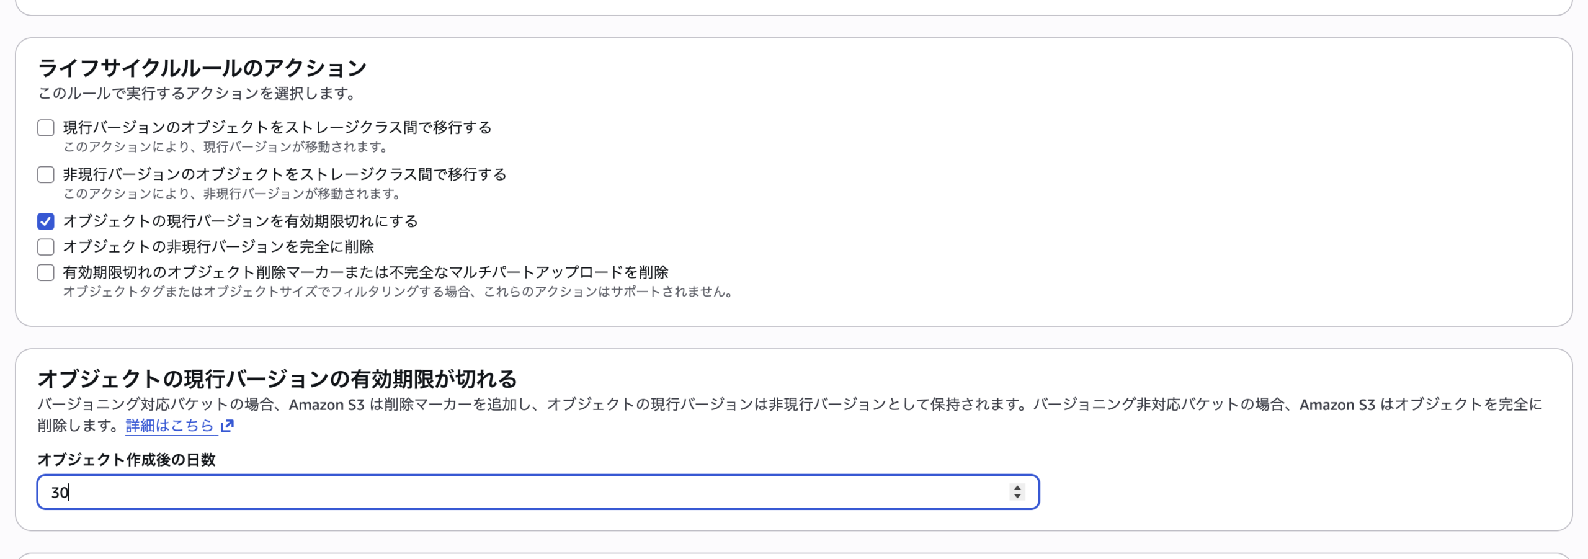
Task: Click the label text オブジェクトの現行バージョンを有効期限切れにする
Action: click(240, 221)
